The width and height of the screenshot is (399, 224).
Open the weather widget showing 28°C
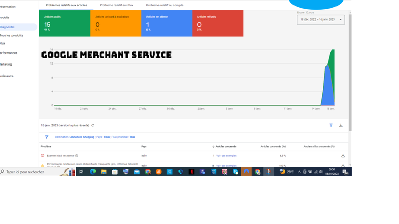pos(287,172)
